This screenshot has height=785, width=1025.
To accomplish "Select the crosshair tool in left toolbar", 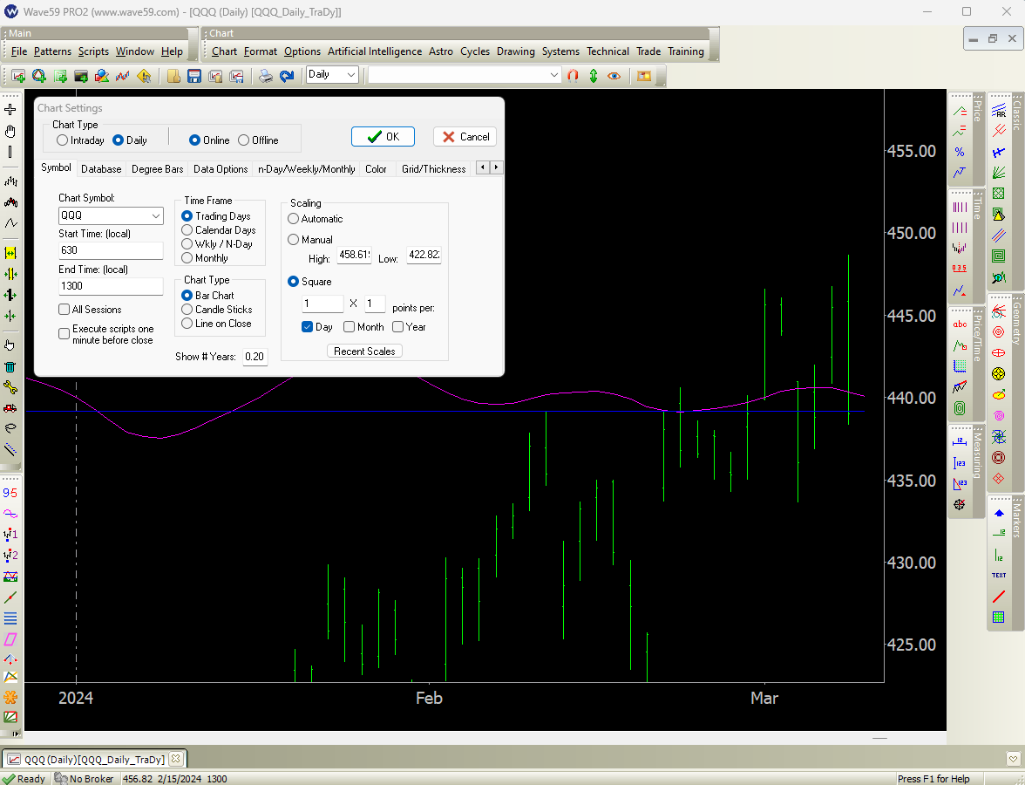I will [x=10, y=110].
